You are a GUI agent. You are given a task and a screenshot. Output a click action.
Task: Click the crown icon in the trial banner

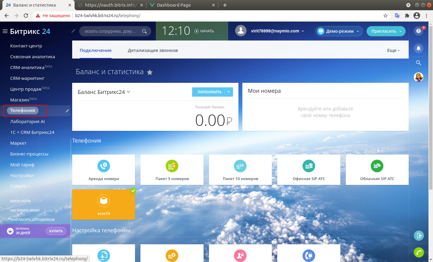point(10,231)
